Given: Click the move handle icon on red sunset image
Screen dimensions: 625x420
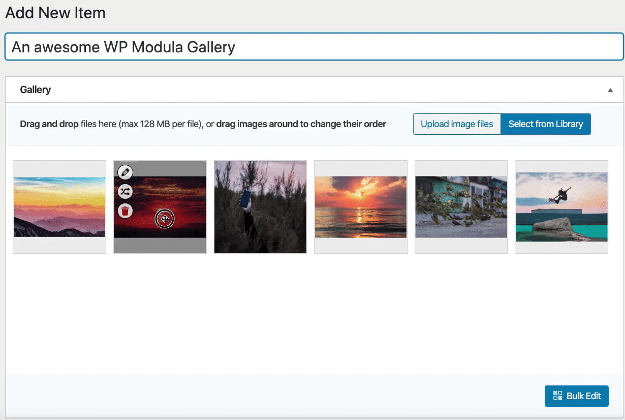Looking at the screenshot, I should click(x=165, y=219).
